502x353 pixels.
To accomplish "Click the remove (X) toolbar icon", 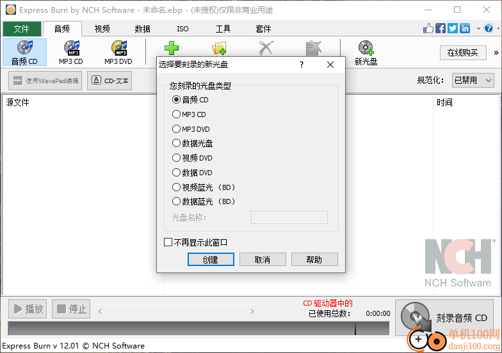I will pos(266,48).
